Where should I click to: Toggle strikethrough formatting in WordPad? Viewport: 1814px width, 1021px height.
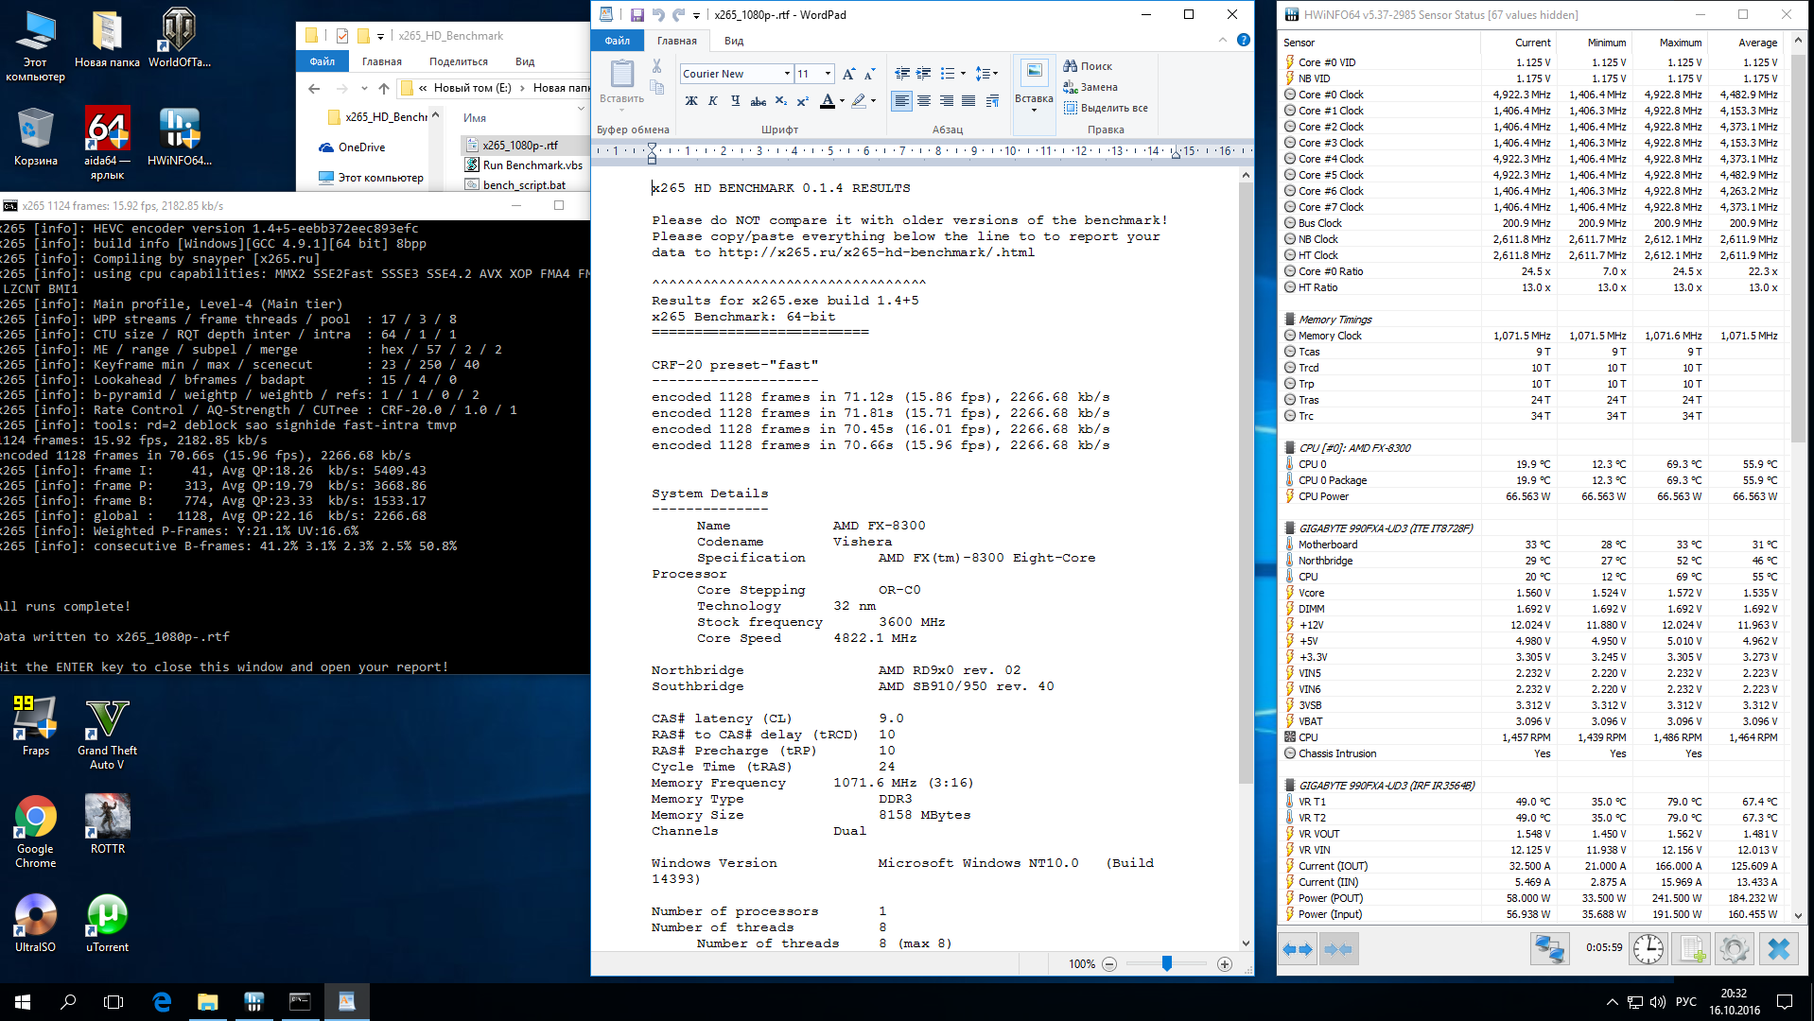pos(759,101)
